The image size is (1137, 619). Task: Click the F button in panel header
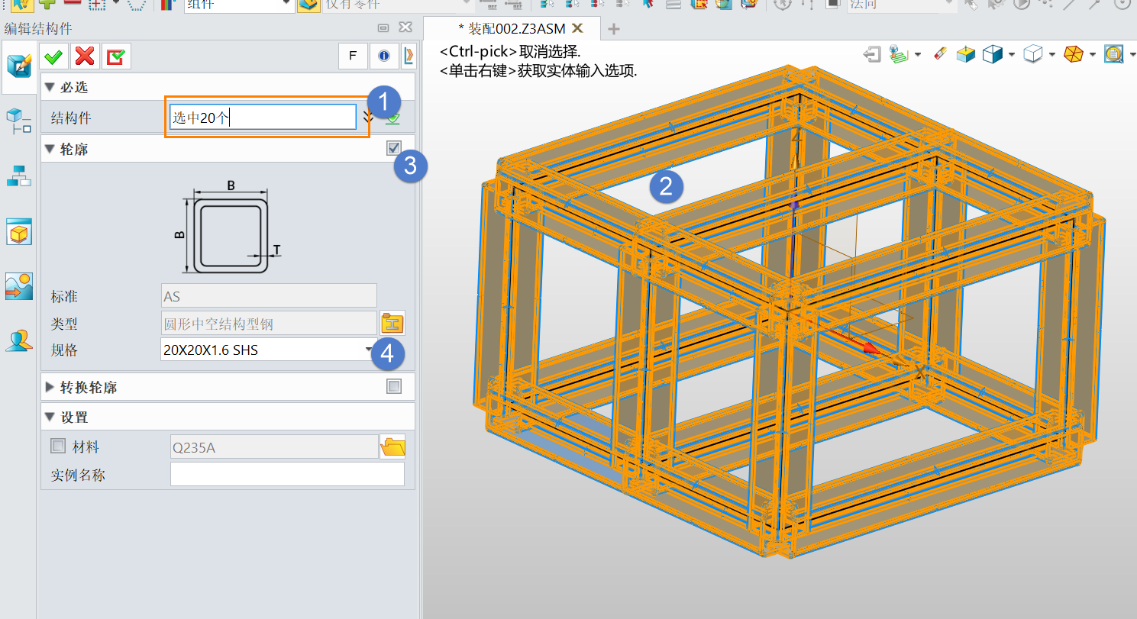(x=353, y=56)
